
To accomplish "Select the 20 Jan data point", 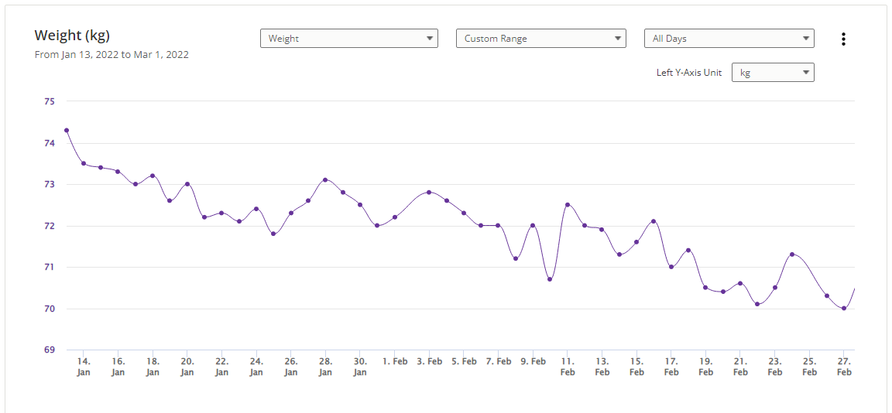I will (187, 184).
